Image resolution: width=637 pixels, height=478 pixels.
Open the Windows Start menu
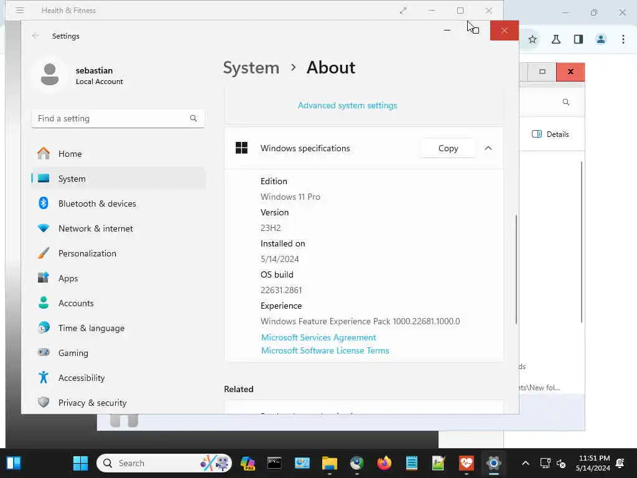point(80,463)
